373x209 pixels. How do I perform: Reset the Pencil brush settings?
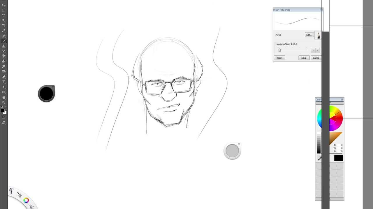279,58
